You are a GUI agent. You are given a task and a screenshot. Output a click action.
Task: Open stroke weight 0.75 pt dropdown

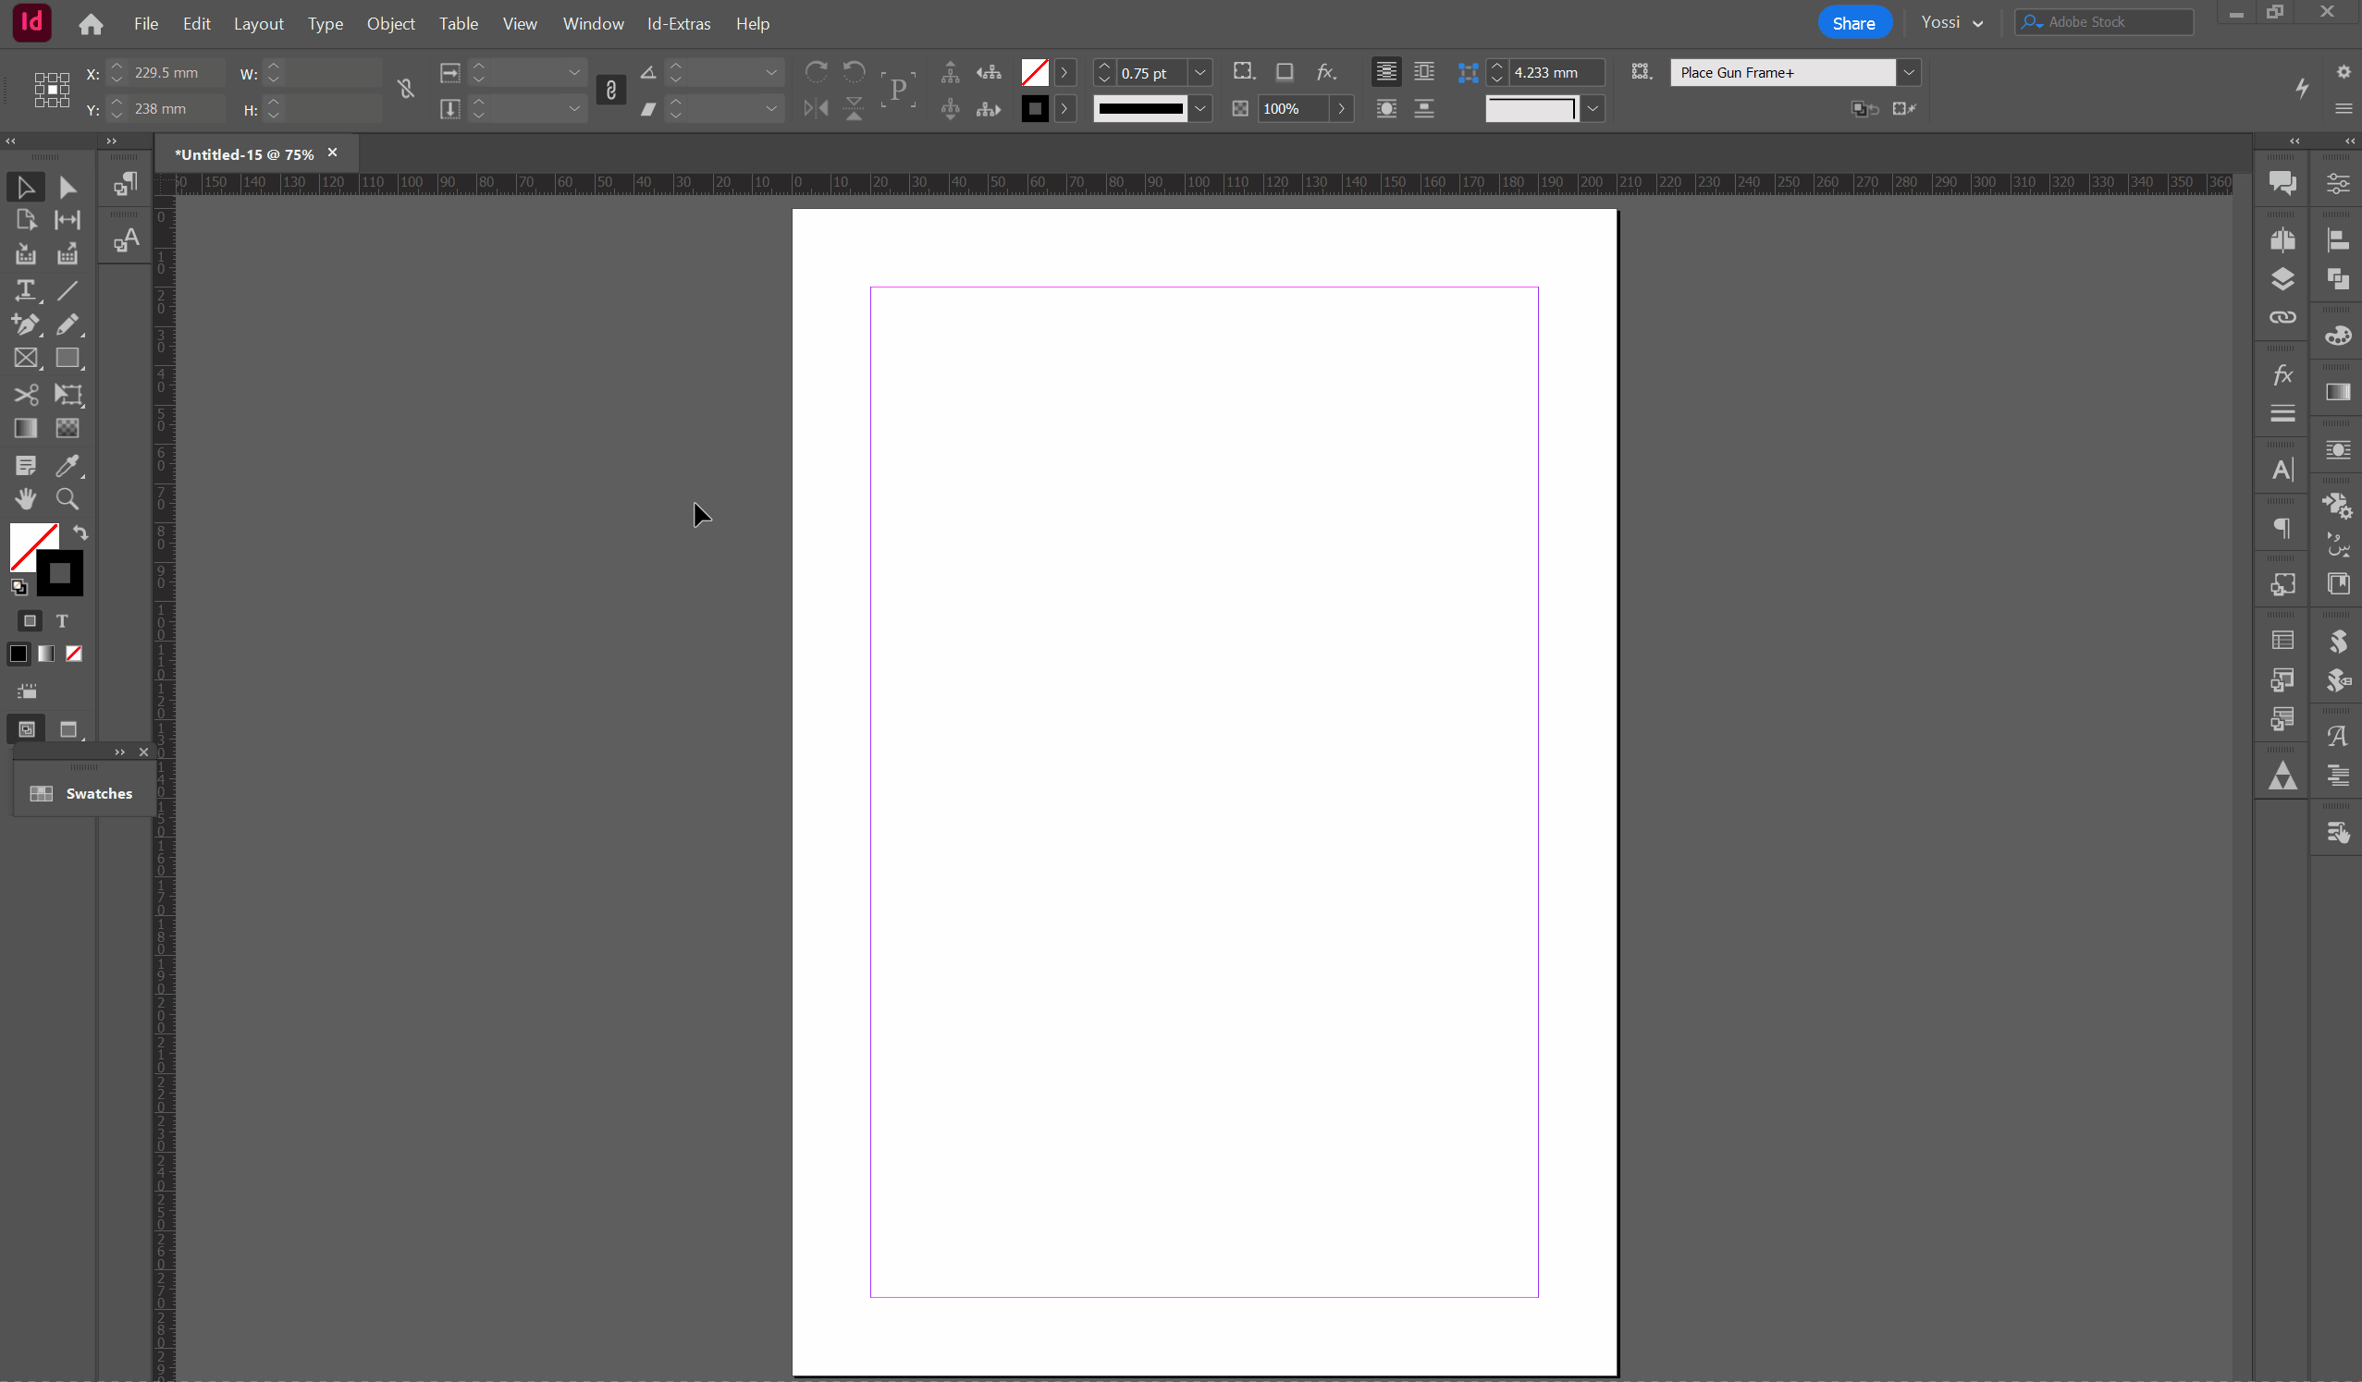(1199, 72)
